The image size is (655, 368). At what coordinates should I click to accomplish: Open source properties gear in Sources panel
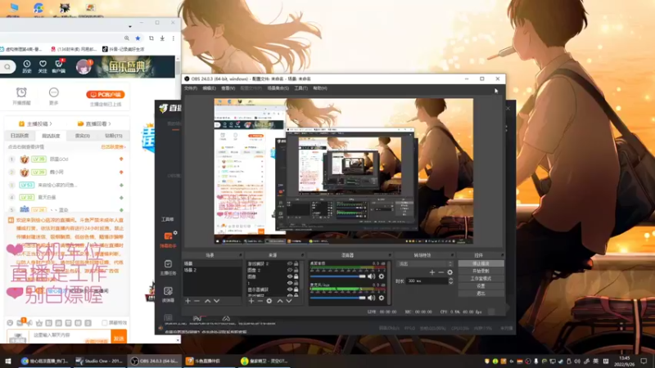(x=269, y=301)
